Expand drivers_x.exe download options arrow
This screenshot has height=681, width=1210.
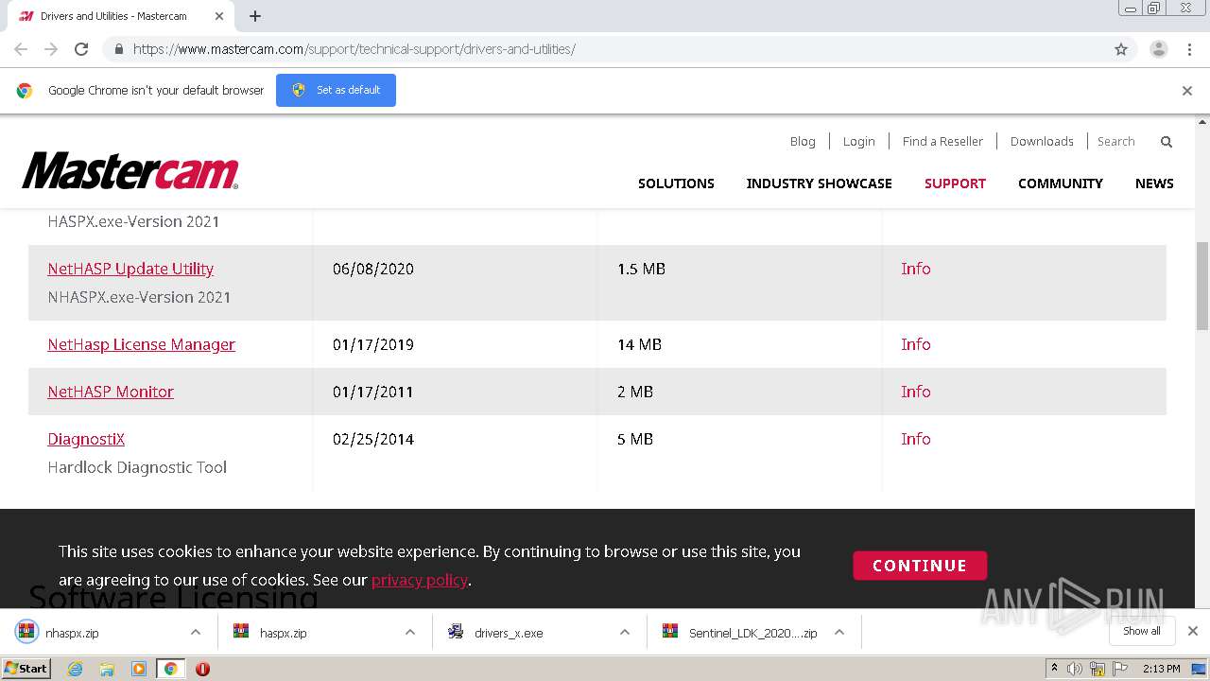[625, 632]
